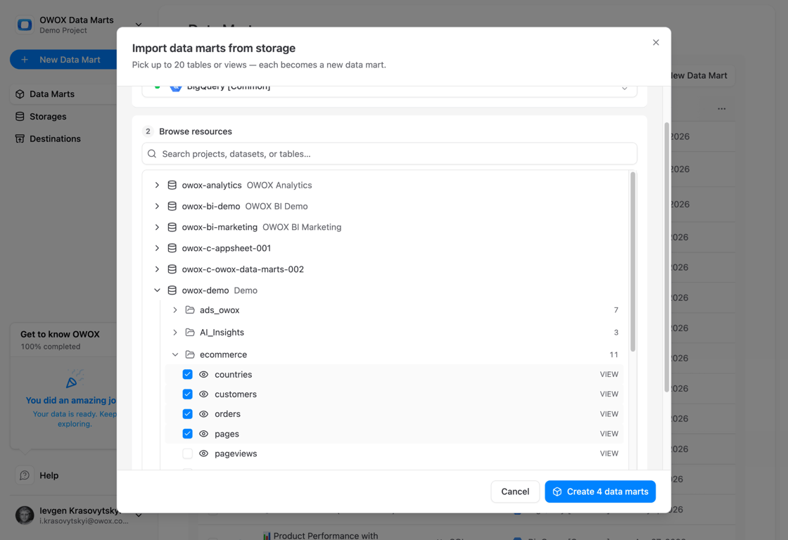This screenshot has width=788, height=540.
Task: Click the eye icon of orders
Action: 203,414
